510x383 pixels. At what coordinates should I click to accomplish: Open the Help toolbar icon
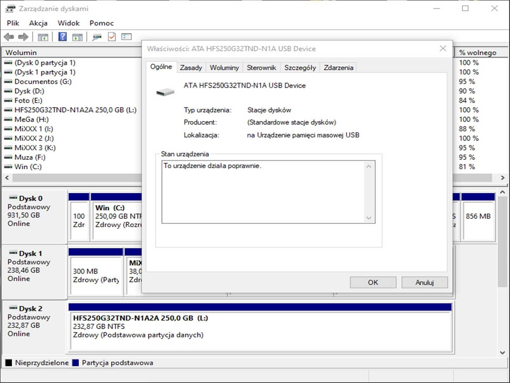62,37
